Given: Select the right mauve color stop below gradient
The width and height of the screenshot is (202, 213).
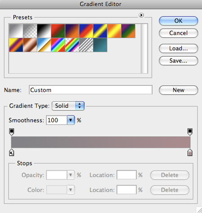Looking at the screenshot, I should coord(190,152).
